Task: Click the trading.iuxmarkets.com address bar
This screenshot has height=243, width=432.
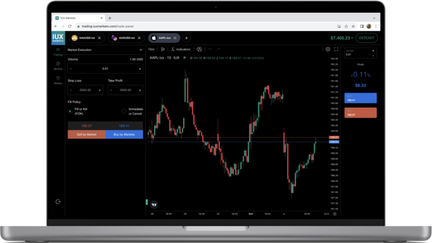Action: tap(204, 26)
